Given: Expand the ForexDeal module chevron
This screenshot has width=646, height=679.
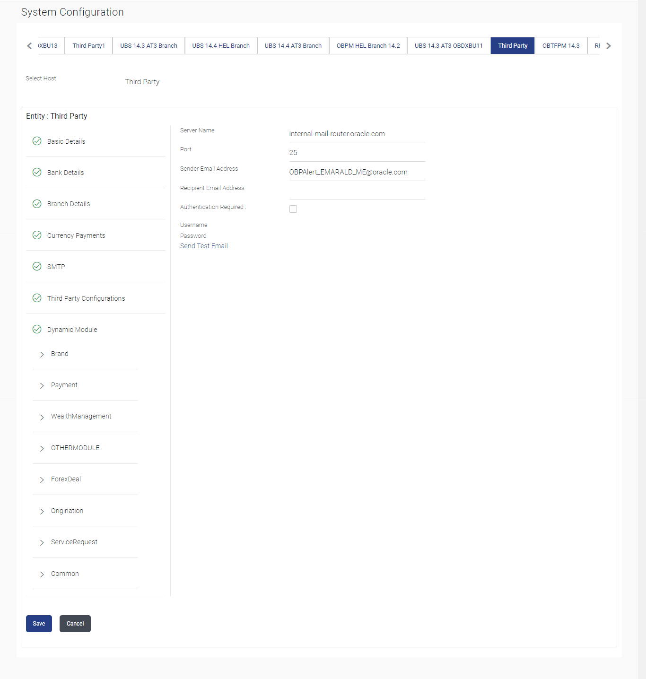Looking at the screenshot, I should tap(42, 479).
